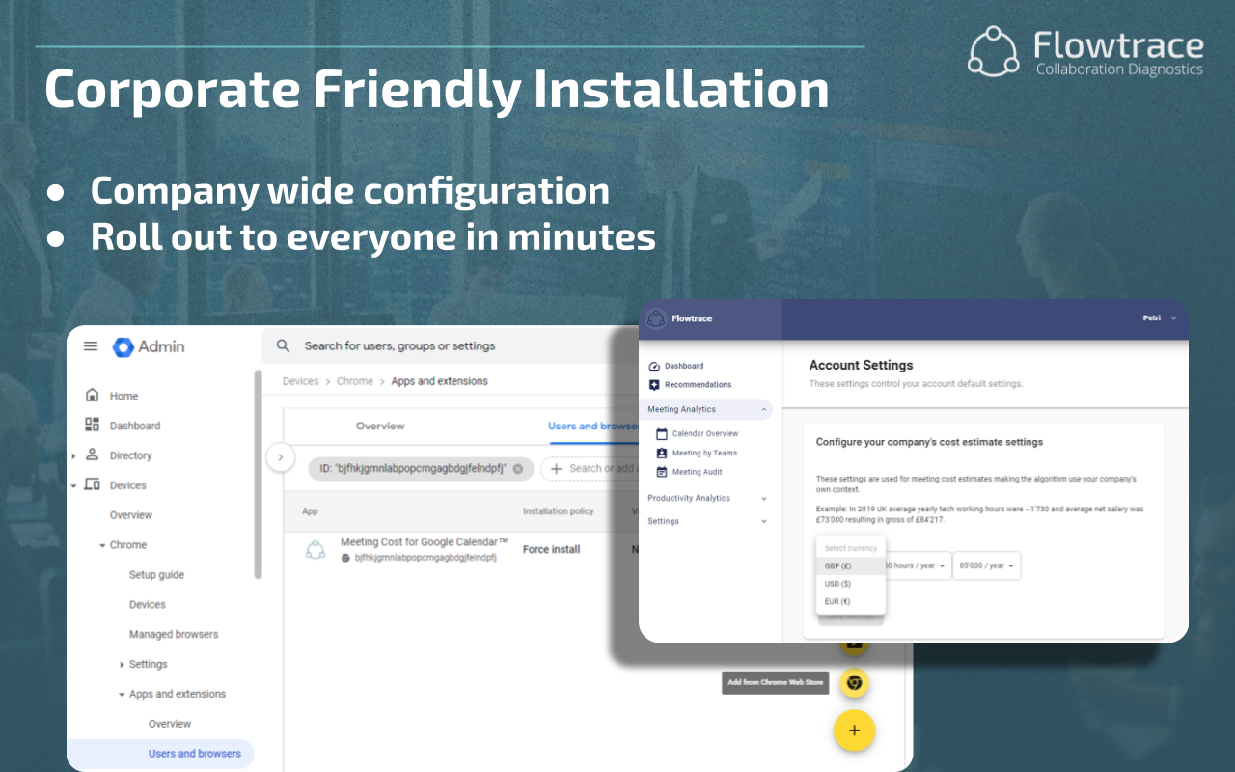Open Home in Admin sidebar
The height and width of the screenshot is (772, 1235).
point(123,396)
